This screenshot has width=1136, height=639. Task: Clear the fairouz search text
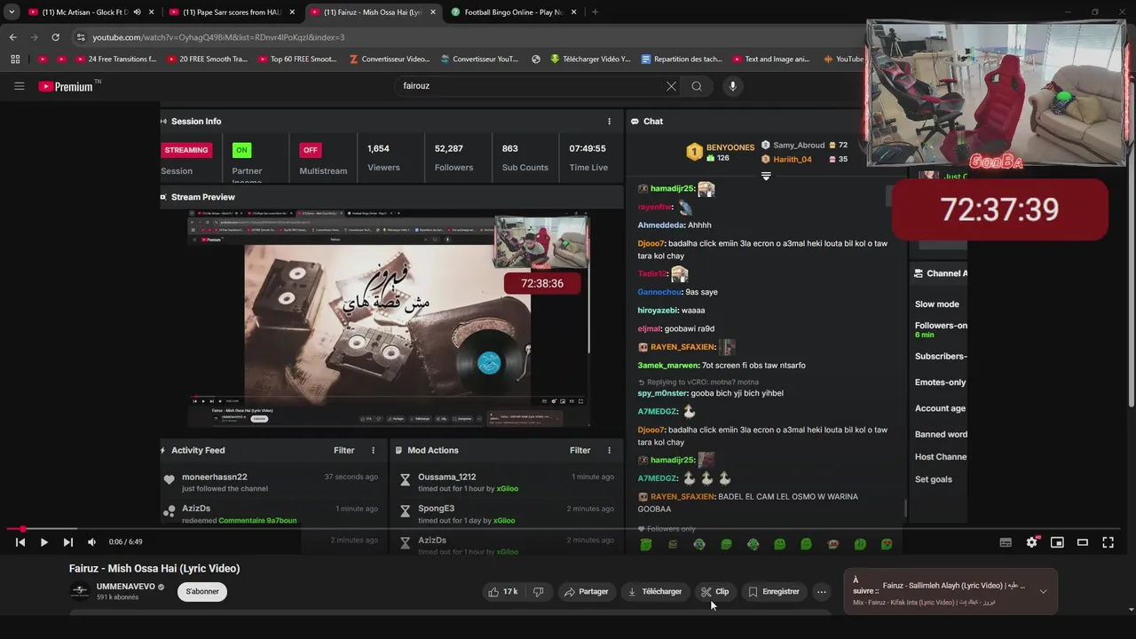tap(671, 86)
